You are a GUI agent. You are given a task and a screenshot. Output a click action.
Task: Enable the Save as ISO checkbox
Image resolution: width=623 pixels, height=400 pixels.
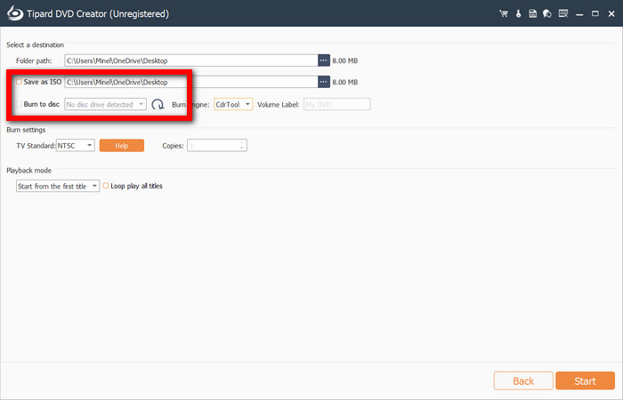[x=20, y=82]
